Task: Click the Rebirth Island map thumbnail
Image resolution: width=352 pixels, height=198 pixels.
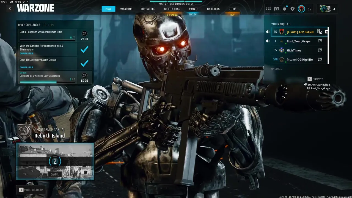Action: (55, 161)
